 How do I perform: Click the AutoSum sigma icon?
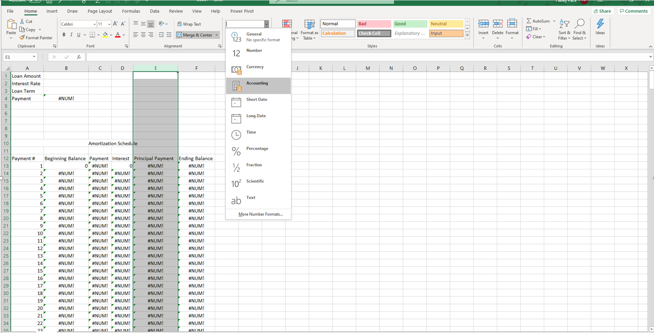pos(529,21)
